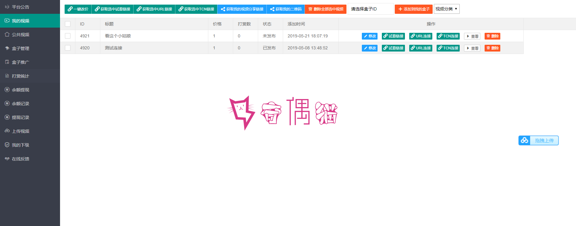The height and width of the screenshot is (226, 576).
Task: Click 获取我的二维码 button
Action: (x=286, y=9)
